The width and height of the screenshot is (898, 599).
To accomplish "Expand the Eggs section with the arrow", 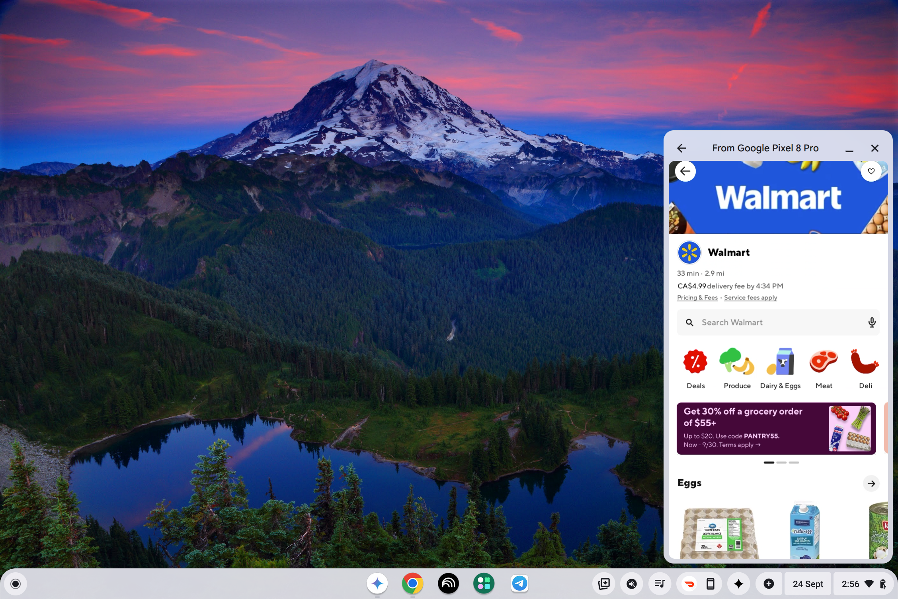I will click(871, 484).
